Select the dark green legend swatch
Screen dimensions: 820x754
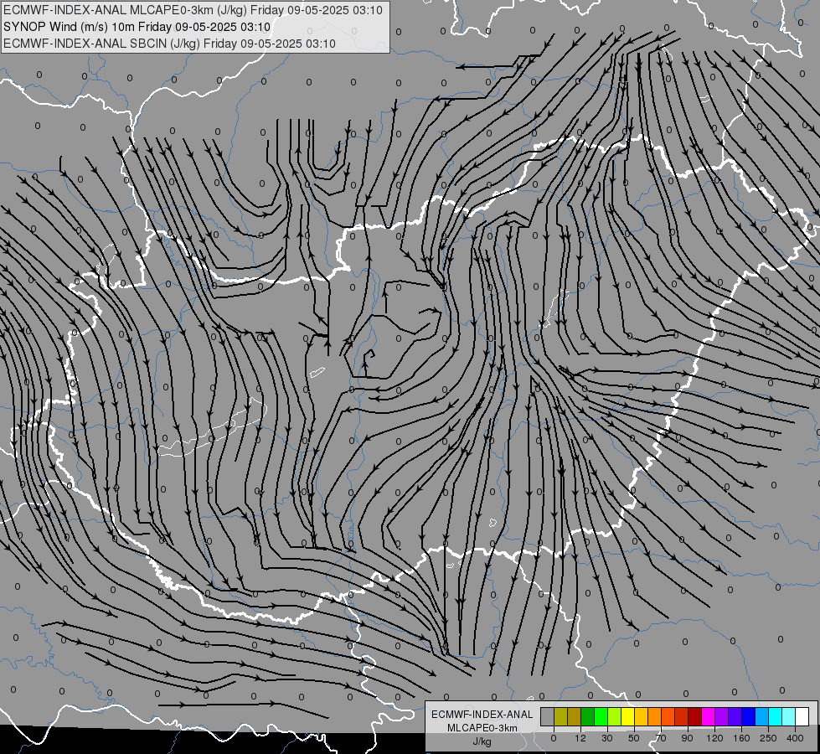[588, 717]
